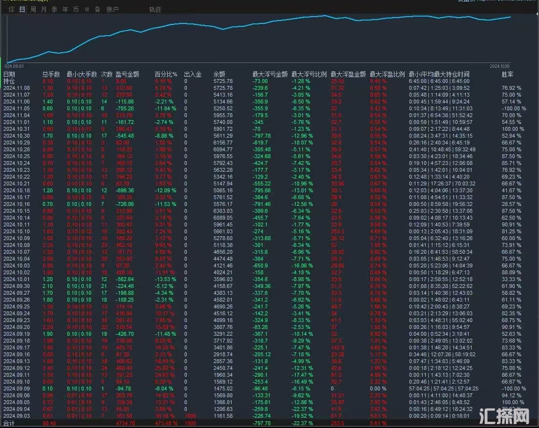The width and height of the screenshot is (539, 428).
Task: Switch to the 账户 account tab
Action: pyautogui.click(x=112, y=9)
